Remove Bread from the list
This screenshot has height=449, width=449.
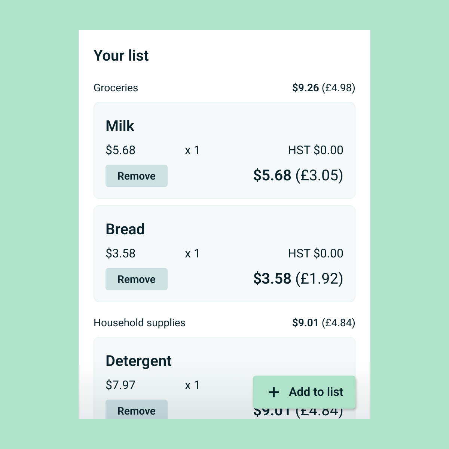point(137,279)
